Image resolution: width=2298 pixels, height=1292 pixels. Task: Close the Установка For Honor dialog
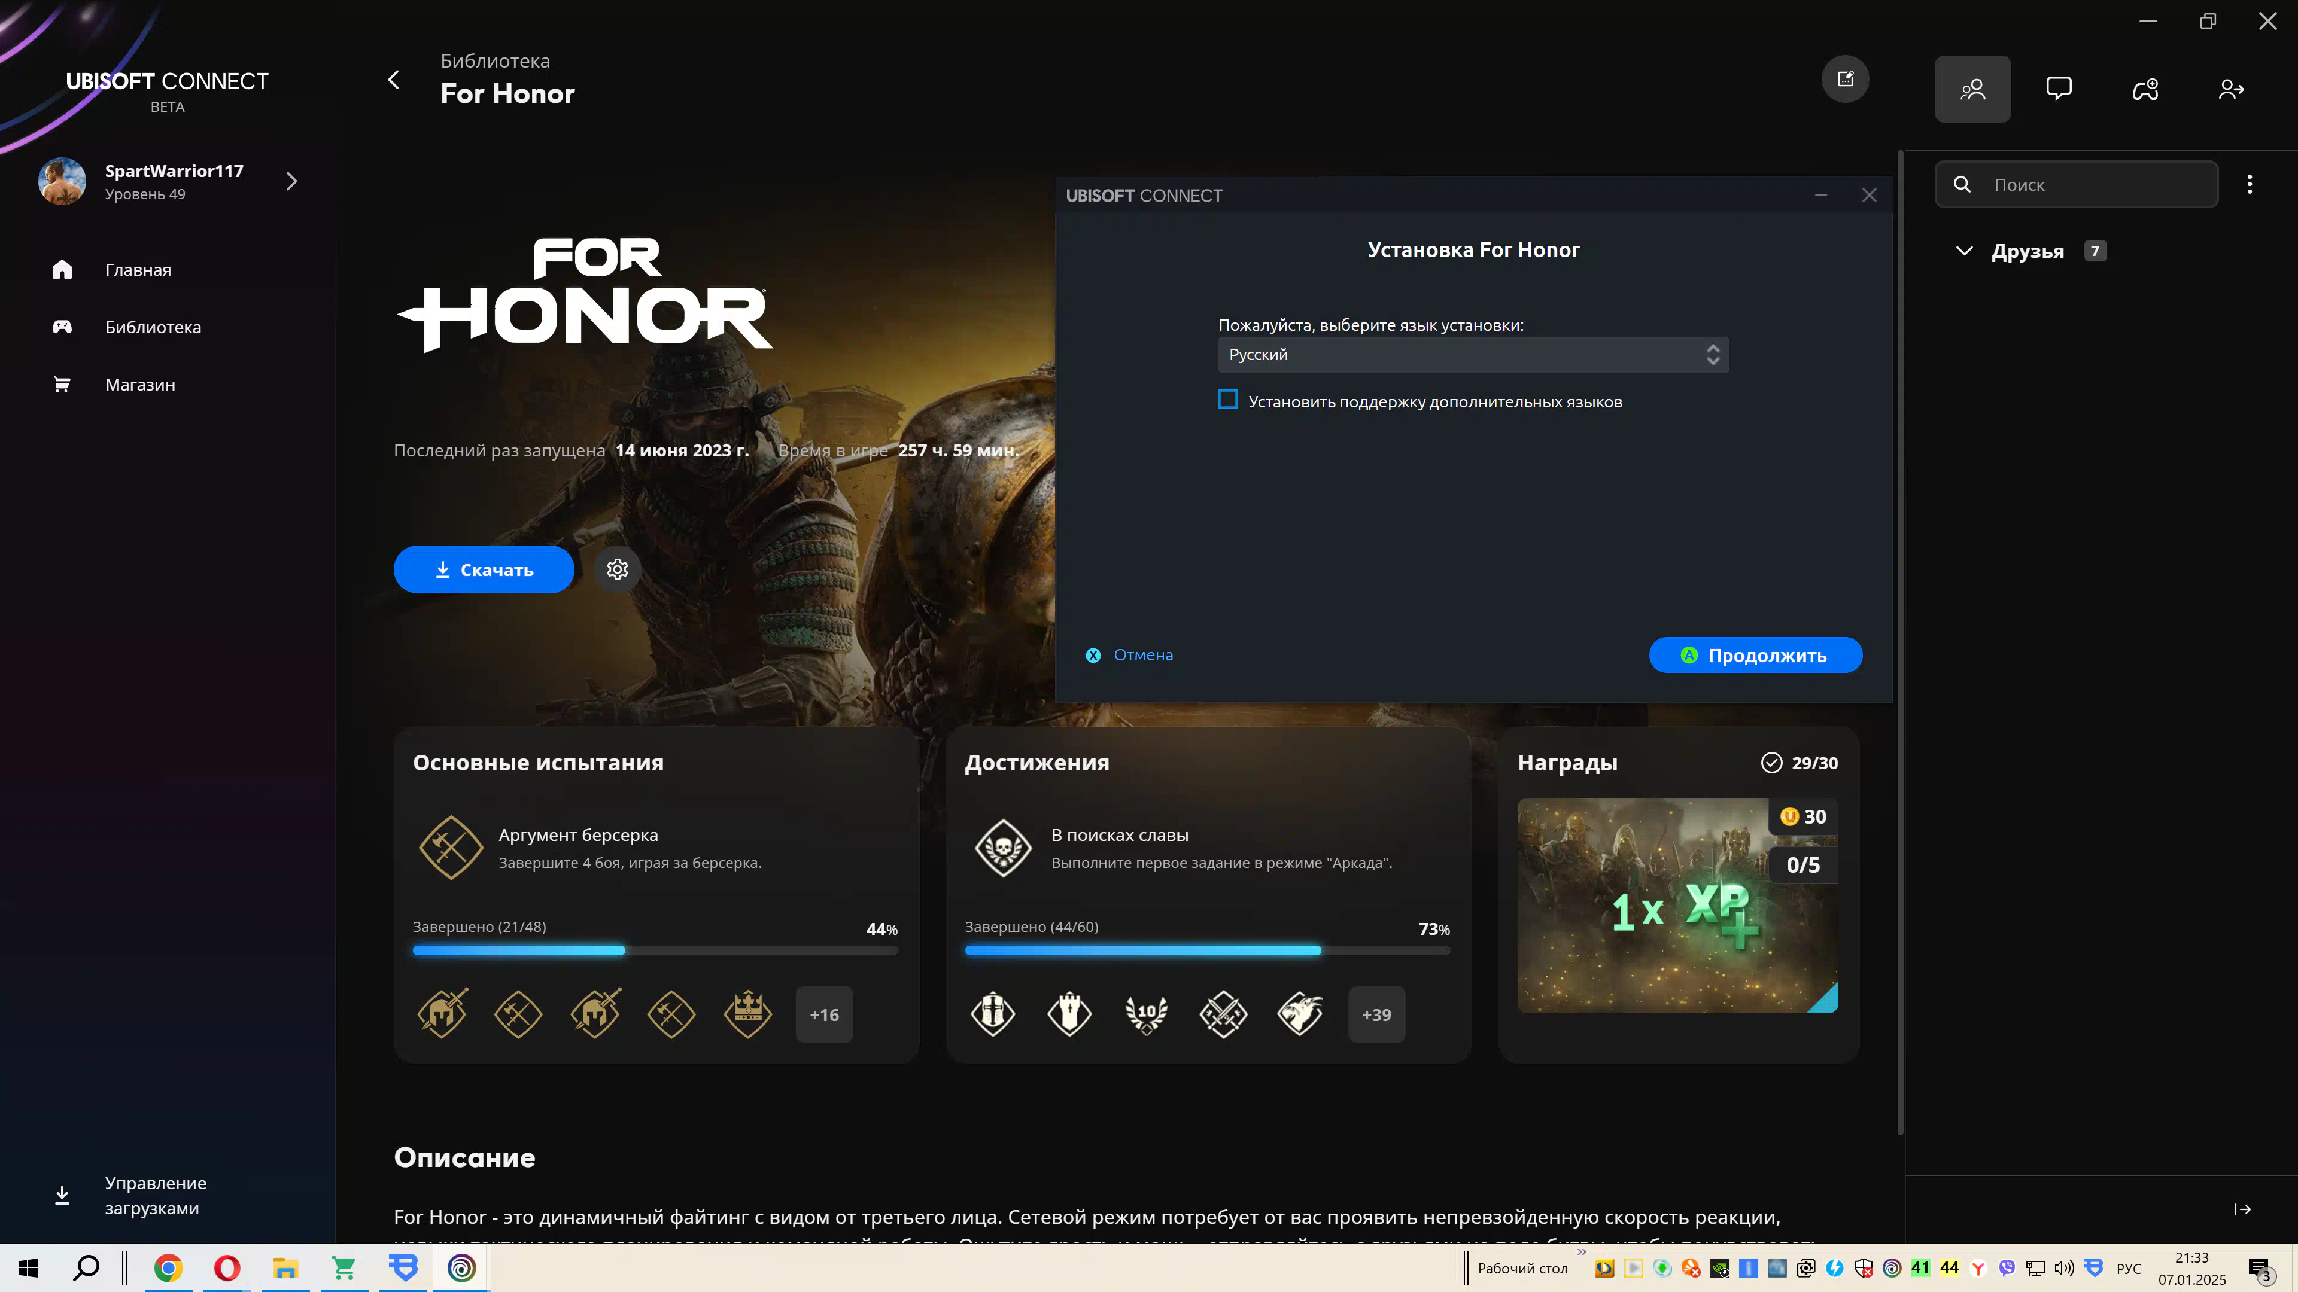[x=1869, y=195]
